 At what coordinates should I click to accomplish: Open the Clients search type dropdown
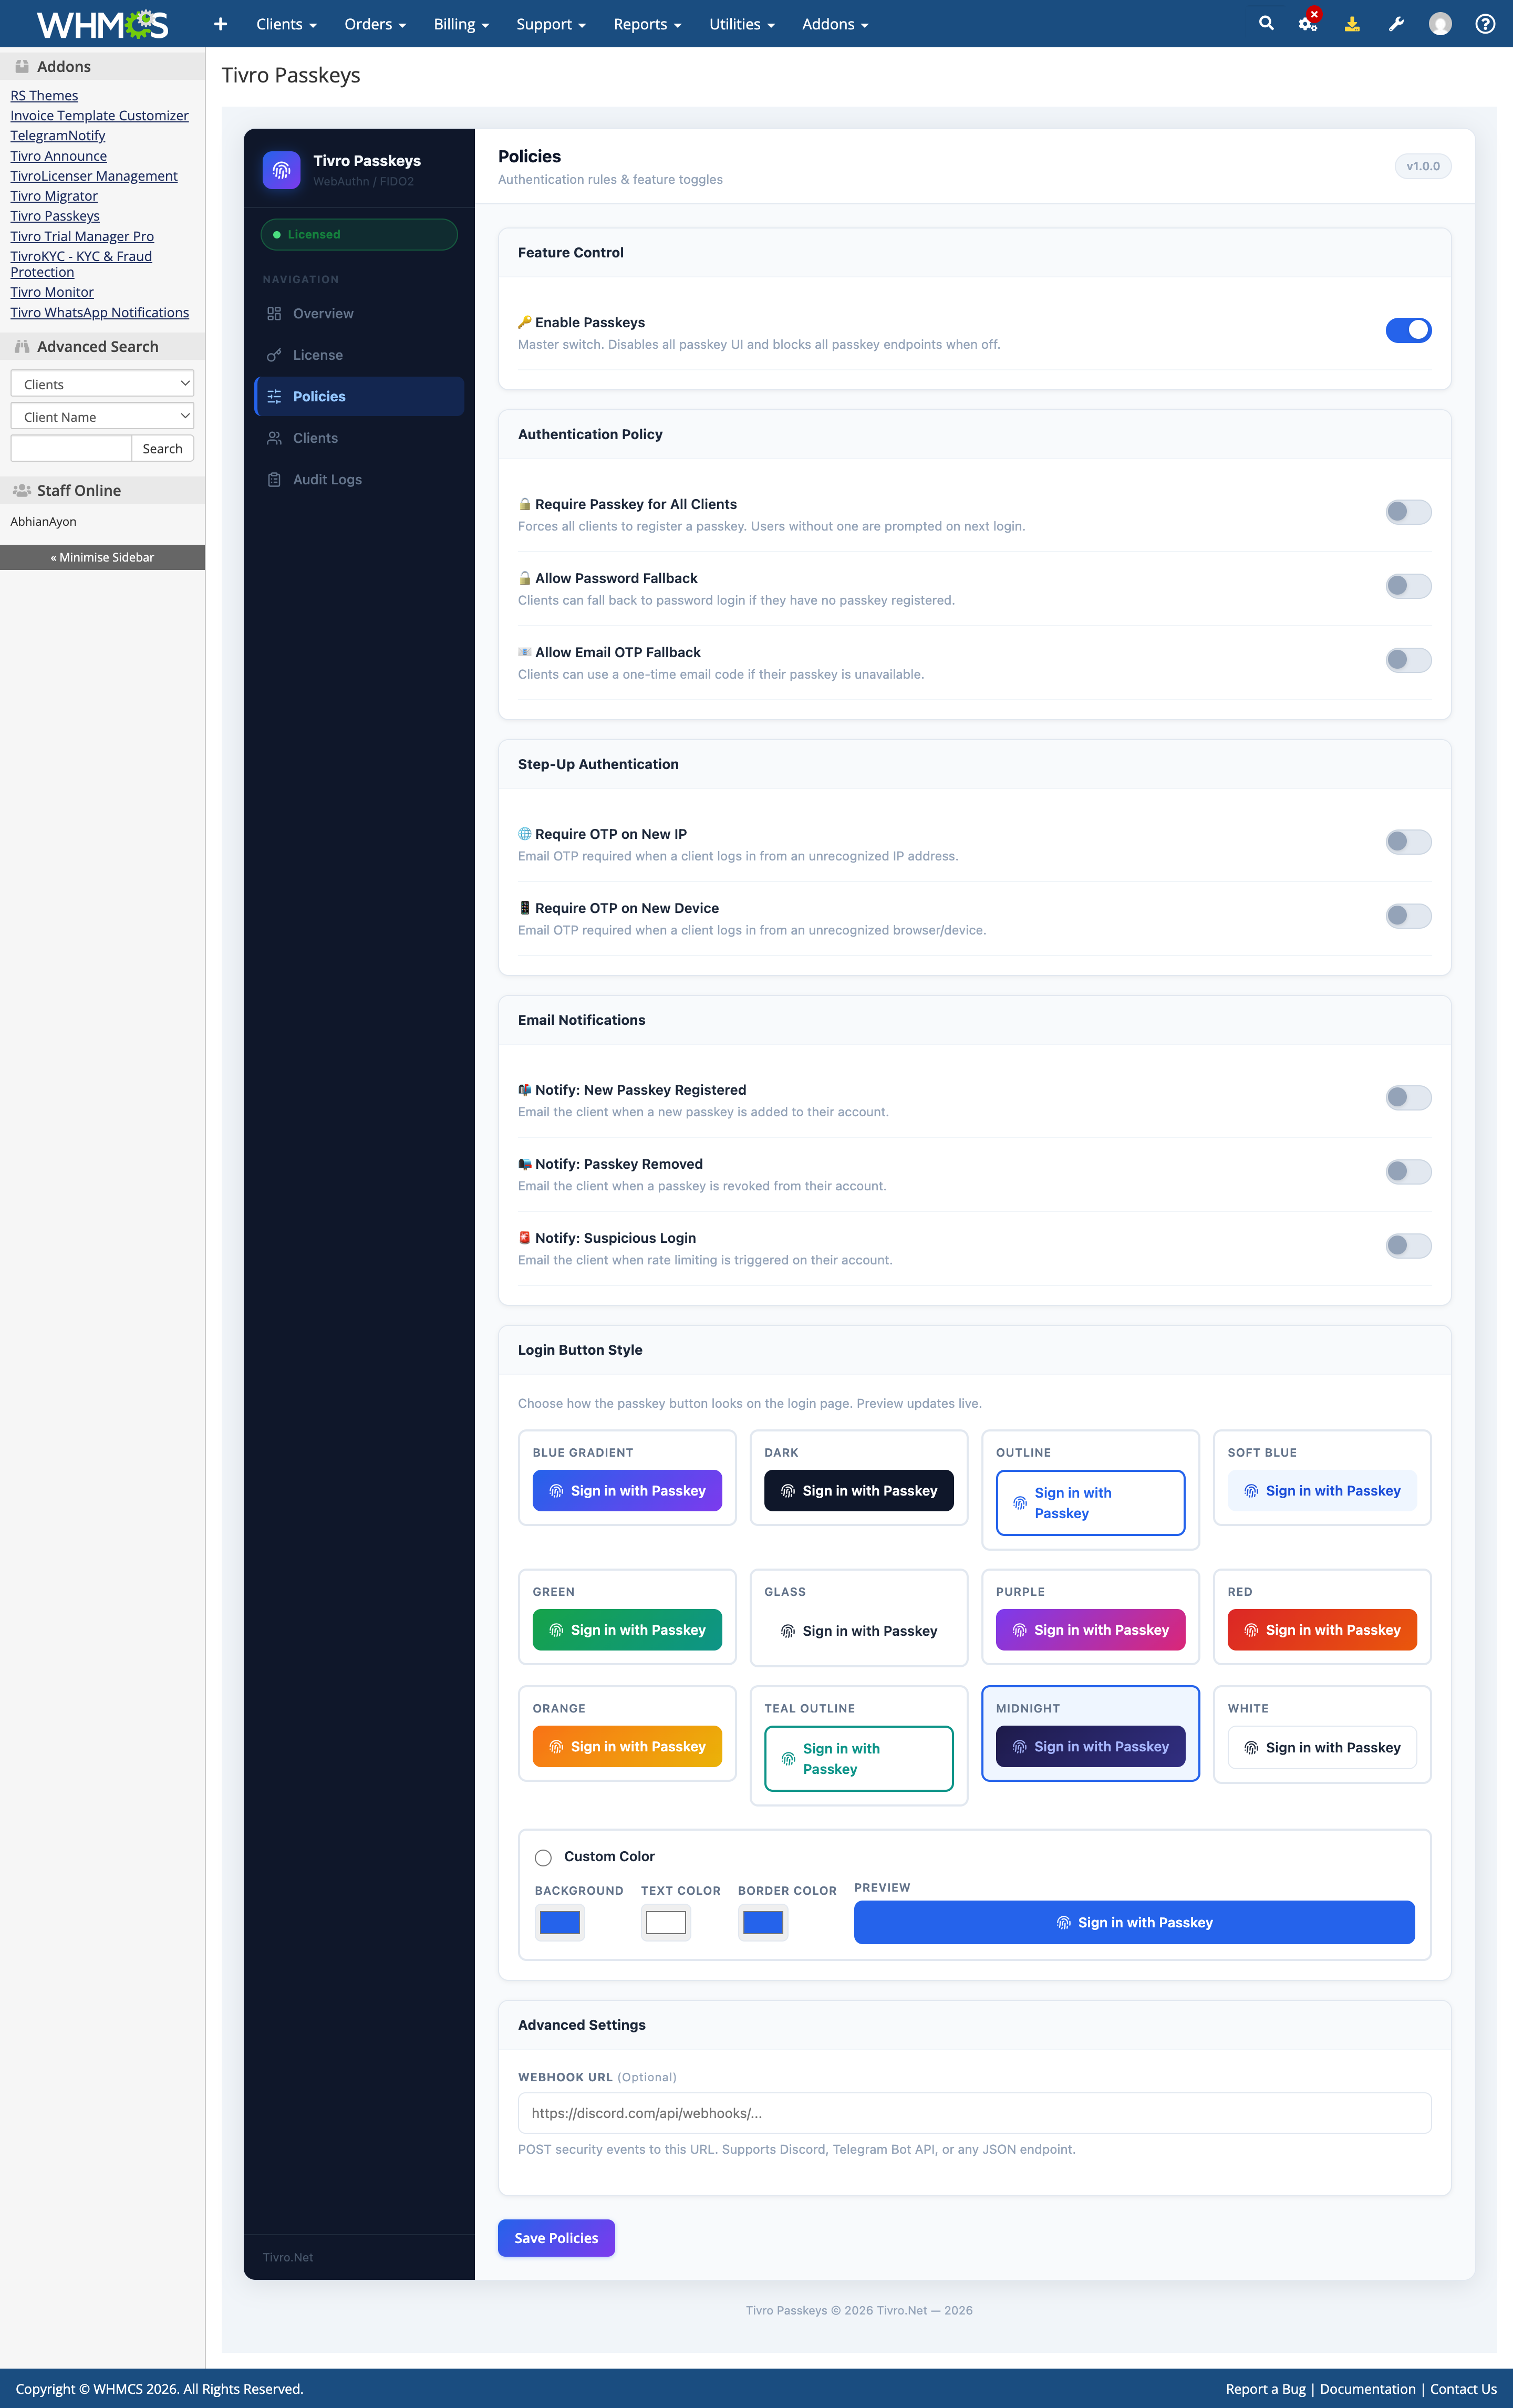click(x=101, y=383)
